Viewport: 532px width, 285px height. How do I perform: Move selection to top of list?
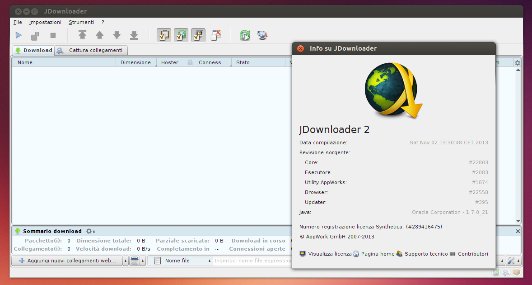83,35
